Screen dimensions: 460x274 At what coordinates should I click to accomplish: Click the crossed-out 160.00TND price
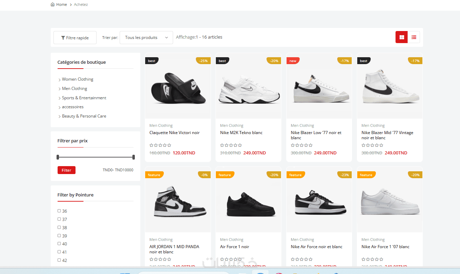160,153
